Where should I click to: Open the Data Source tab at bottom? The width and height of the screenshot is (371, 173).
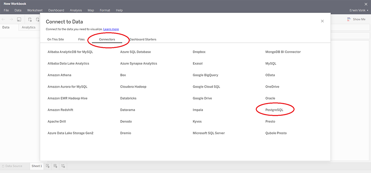pyautogui.click(x=14, y=166)
